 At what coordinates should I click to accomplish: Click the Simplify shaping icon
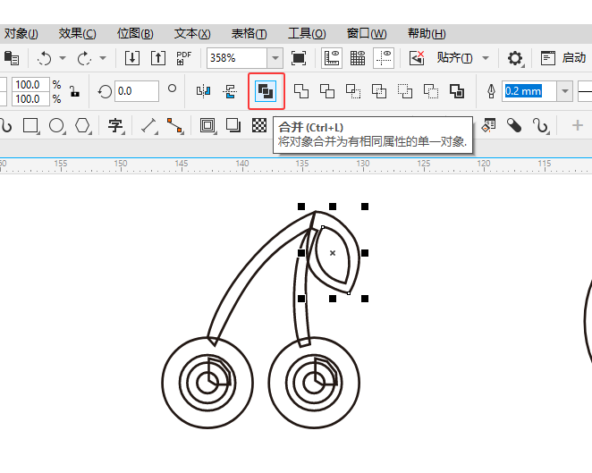379,91
